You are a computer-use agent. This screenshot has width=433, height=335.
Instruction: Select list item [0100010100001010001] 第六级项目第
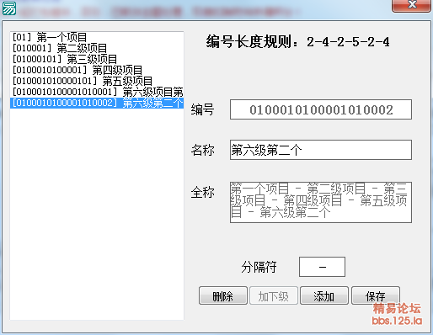pos(97,92)
